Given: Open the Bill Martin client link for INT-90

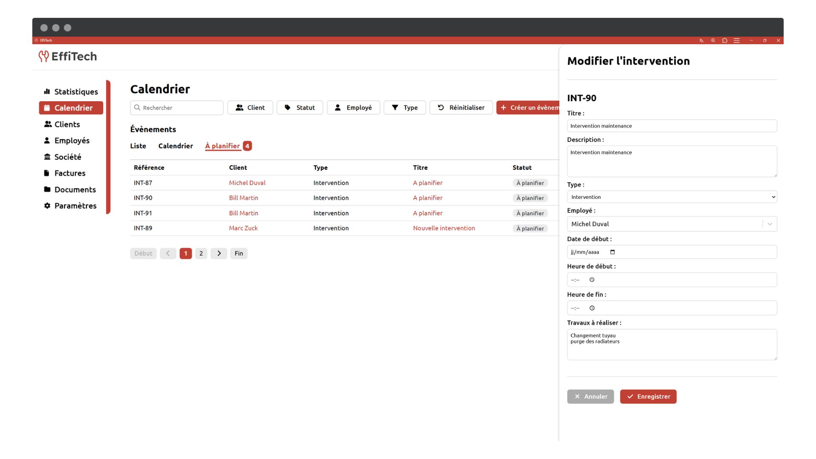Looking at the screenshot, I should 244,198.
